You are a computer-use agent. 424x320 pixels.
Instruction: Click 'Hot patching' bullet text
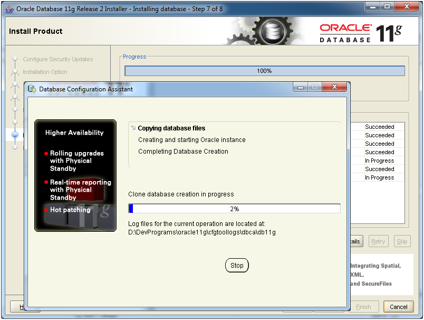pos(70,210)
